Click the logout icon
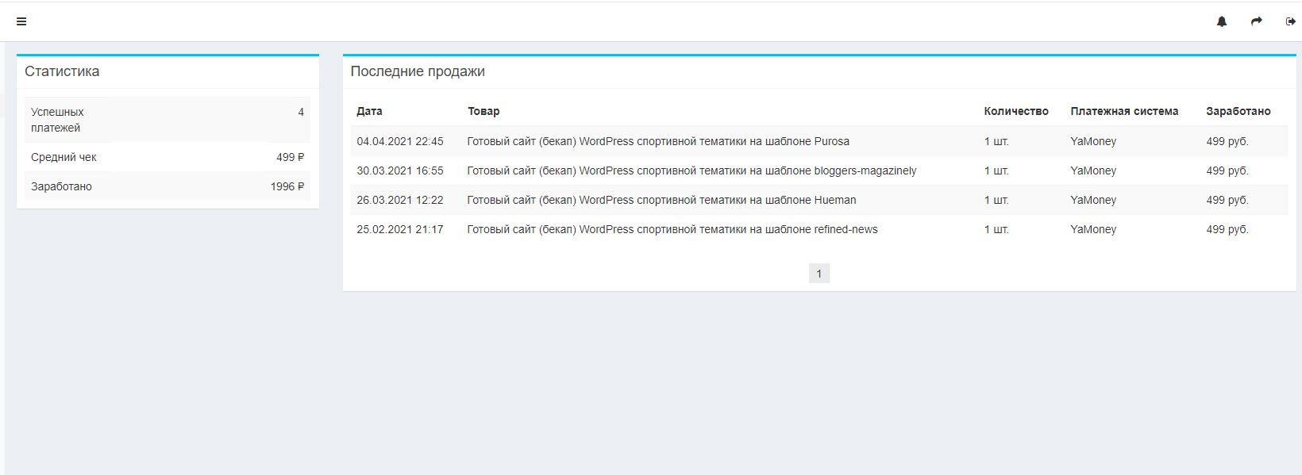Image resolution: width=1302 pixels, height=475 pixels. pos(1290,21)
